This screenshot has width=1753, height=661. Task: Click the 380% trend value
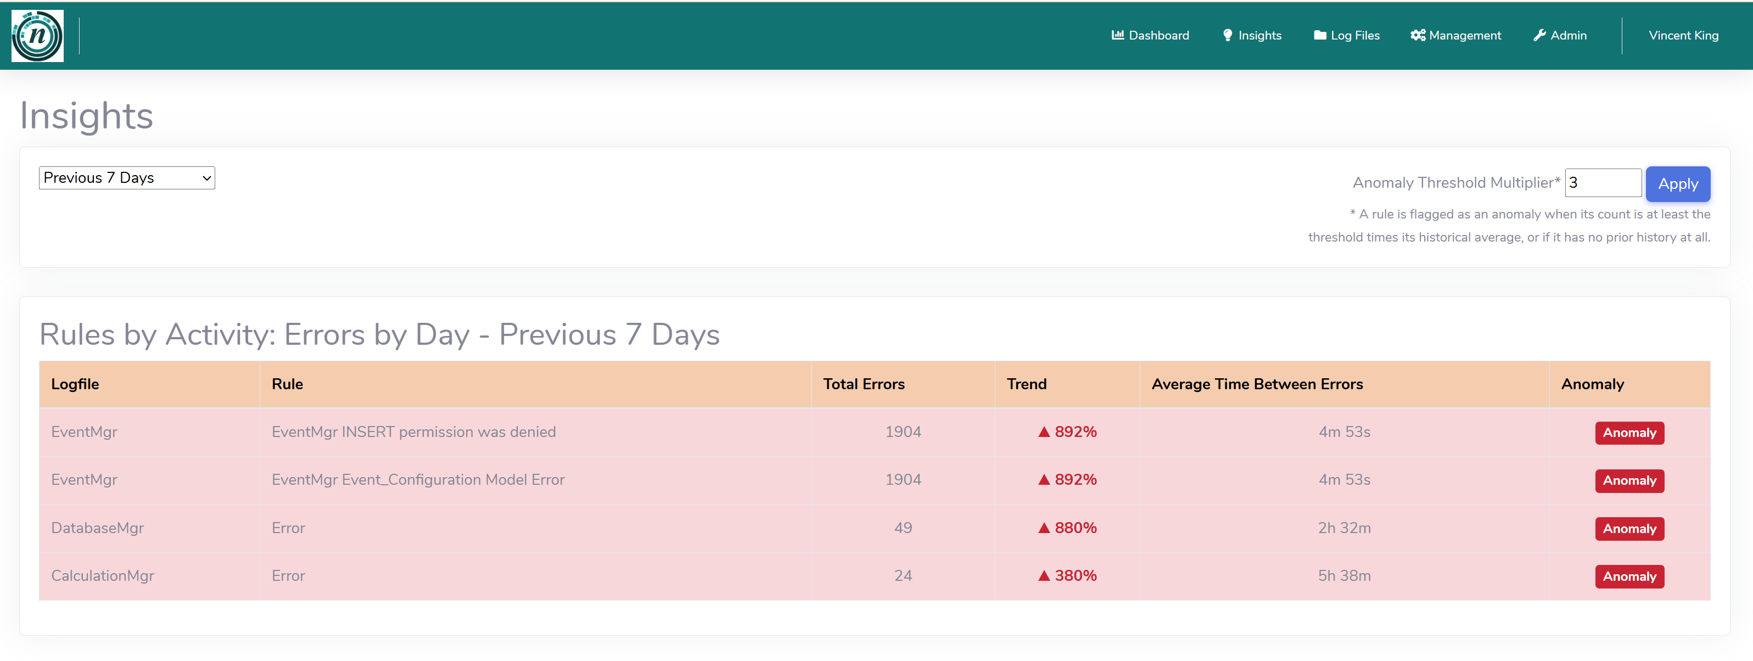point(1075,576)
